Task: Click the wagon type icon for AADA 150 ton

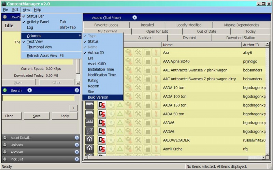Action: click(x=89, y=105)
